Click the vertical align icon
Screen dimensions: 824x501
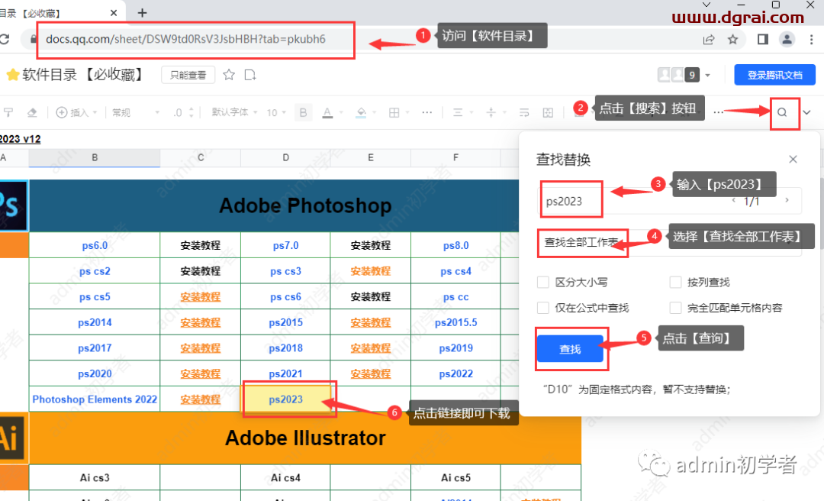click(x=491, y=112)
